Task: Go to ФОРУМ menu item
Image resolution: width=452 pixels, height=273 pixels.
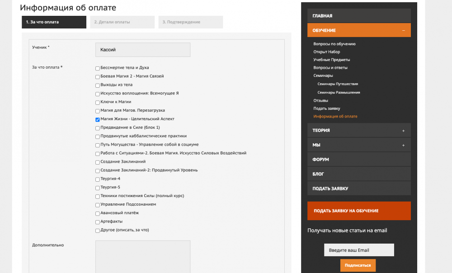Action: 358,160
